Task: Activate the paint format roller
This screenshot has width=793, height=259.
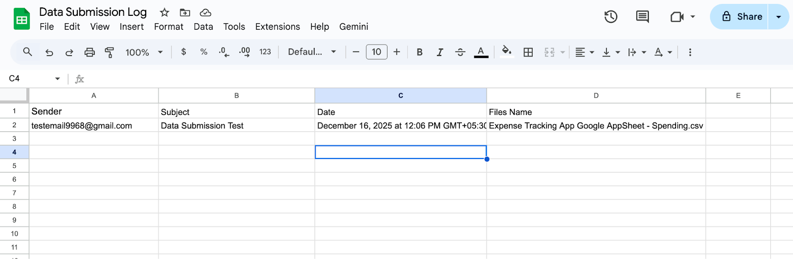Action: (110, 52)
